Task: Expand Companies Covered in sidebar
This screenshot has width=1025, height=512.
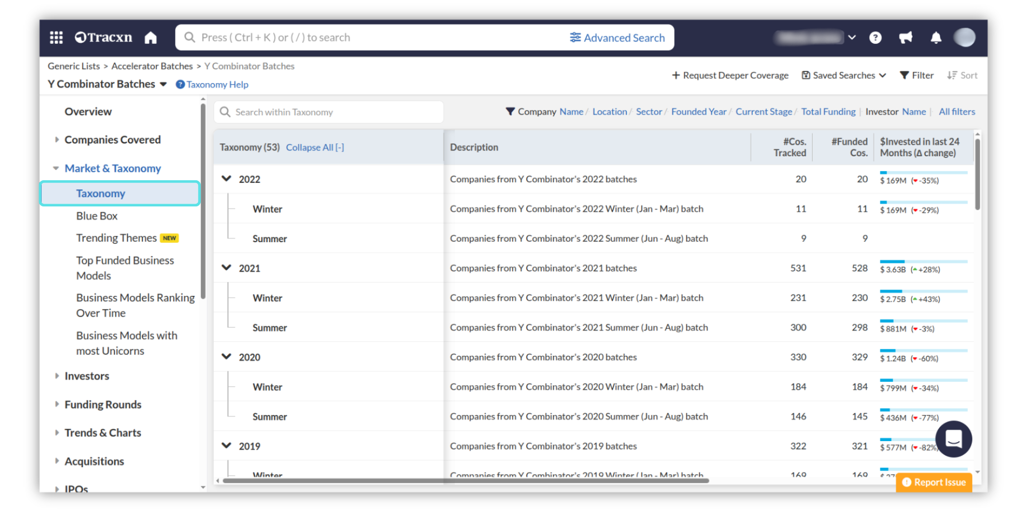Action: point(57,140)
